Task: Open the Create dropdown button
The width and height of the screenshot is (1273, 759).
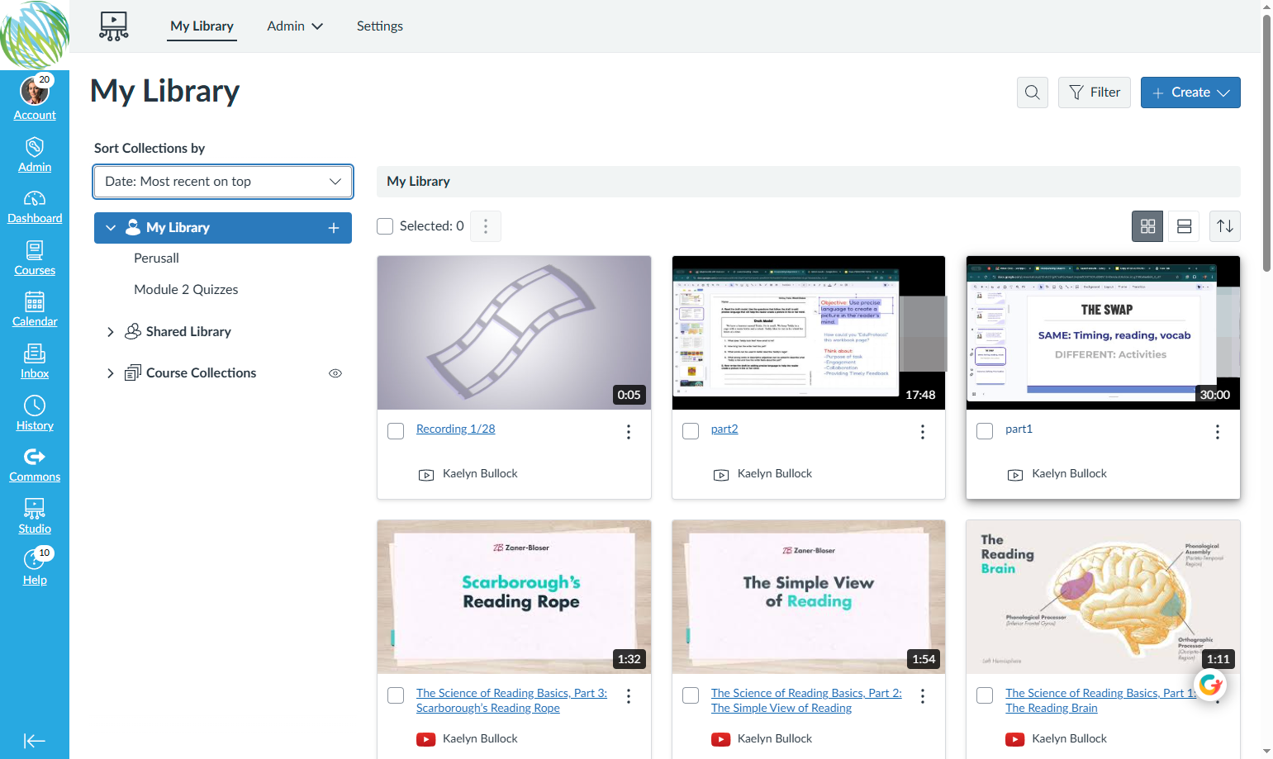Action: [1190, 93]
